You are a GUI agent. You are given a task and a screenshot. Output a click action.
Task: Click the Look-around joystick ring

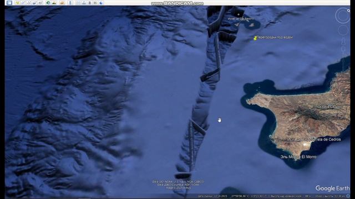[x=343, y=16]
